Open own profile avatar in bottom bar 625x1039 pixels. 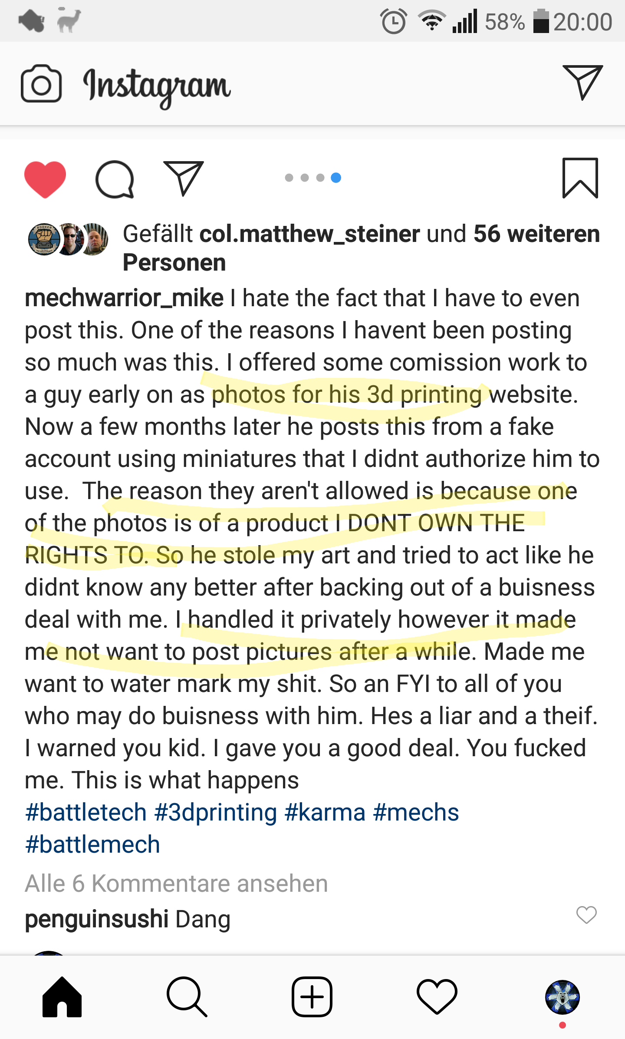point(562,997)
